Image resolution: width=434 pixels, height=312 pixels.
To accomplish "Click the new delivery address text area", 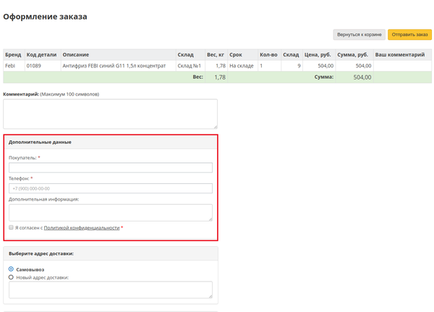I will pos(110,290).
